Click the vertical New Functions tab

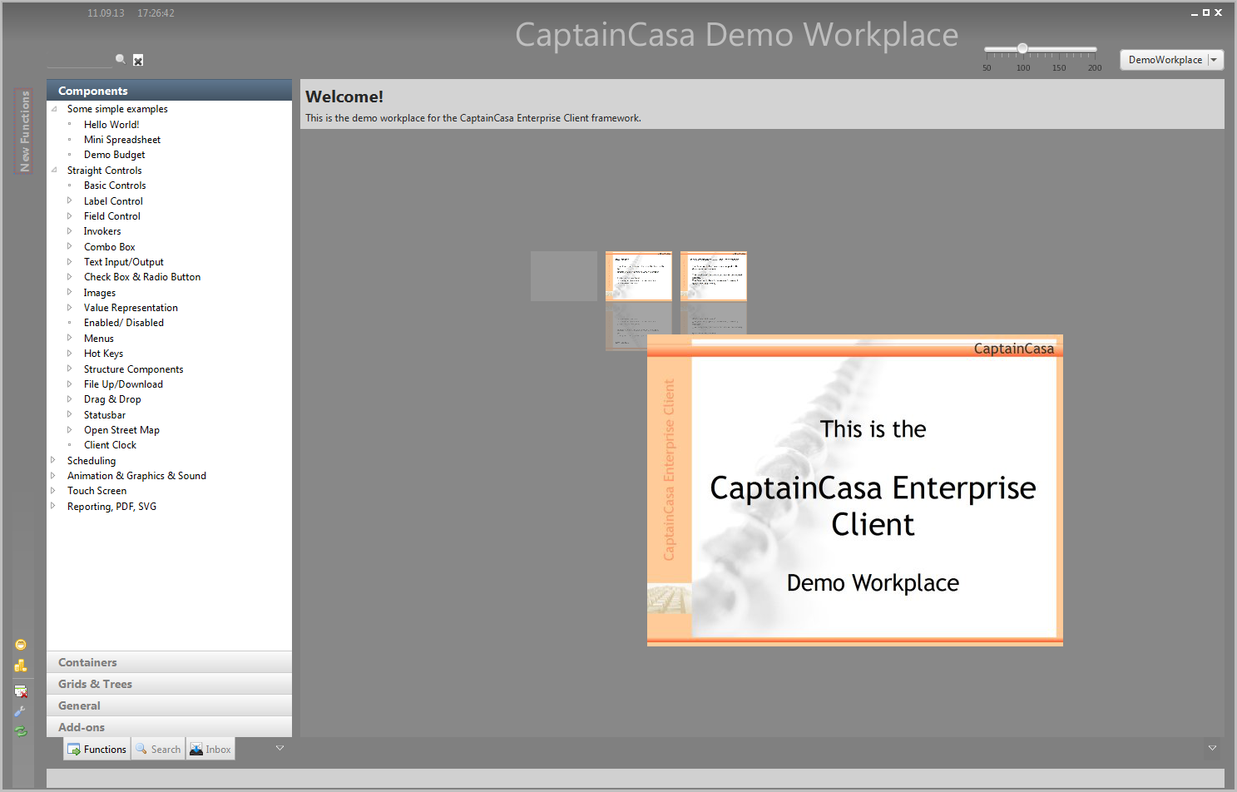[24, 131]
